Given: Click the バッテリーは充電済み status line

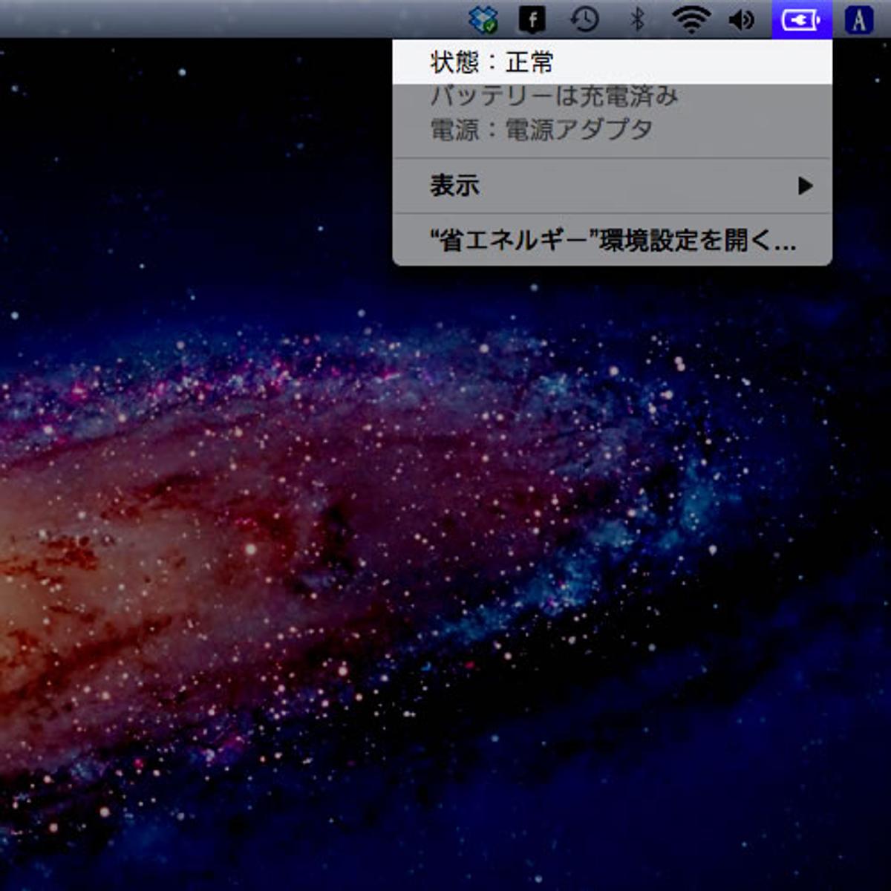Looking at the screenshot, I should point(554,97).
